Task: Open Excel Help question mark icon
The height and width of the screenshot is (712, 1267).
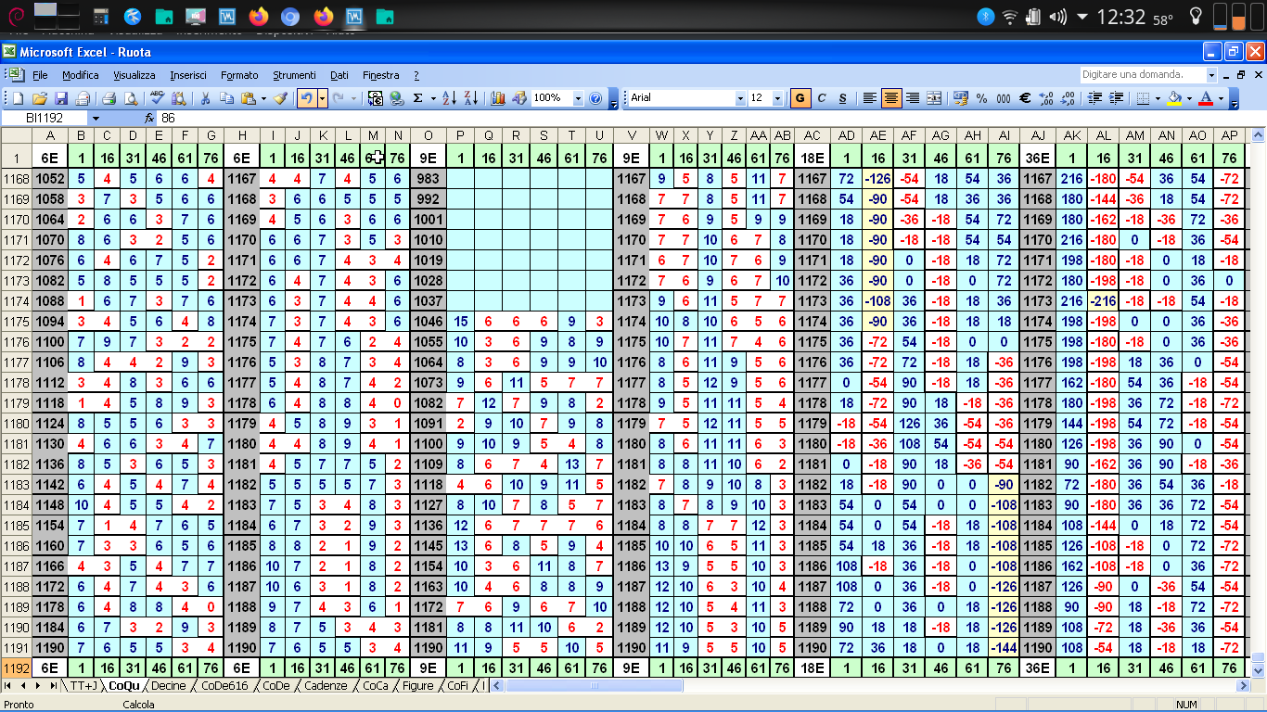Action: coord(596,97)
